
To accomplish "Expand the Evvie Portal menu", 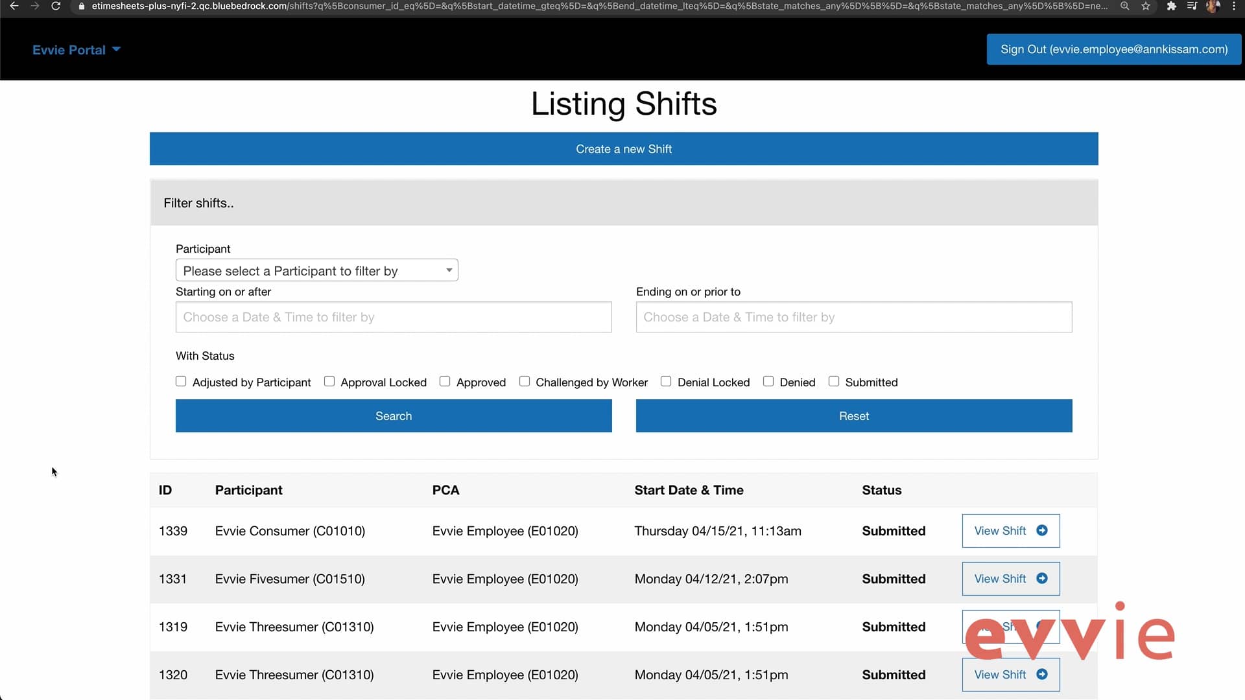I will tap(76, 50).
